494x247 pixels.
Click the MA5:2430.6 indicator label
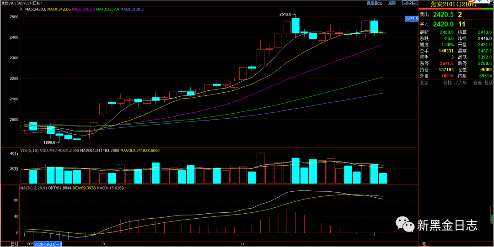(x=36, y=9)
